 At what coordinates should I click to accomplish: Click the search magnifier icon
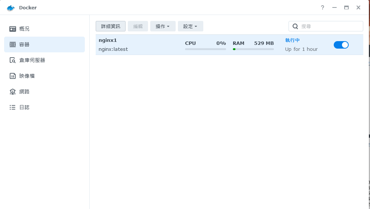(295, 26)
